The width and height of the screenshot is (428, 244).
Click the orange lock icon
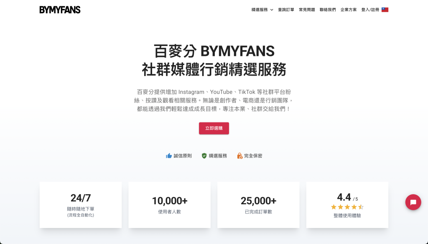tap(239, 156)
